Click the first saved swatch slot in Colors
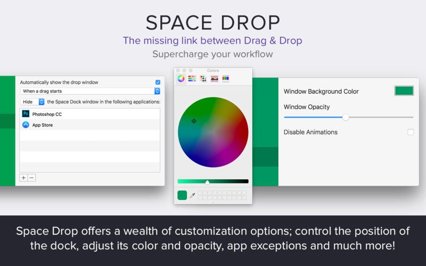This screenshot has height=266, width=426. pyautogui.click(x=201, y=193)
